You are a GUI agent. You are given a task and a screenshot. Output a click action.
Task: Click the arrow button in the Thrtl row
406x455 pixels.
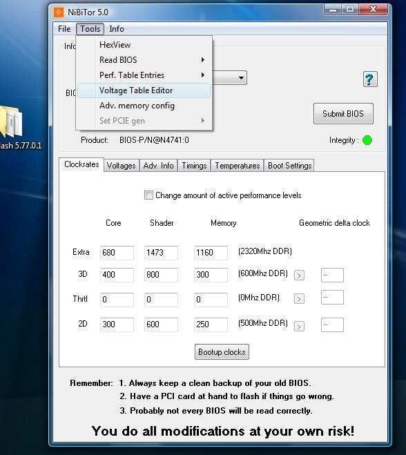click(x=299, y=298)
